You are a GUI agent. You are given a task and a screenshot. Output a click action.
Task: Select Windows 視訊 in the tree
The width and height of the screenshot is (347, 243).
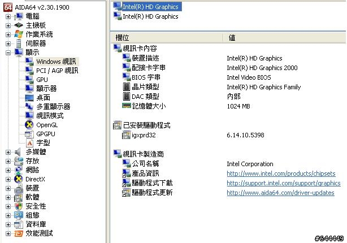pyautogui.click(x=56, y=62)
